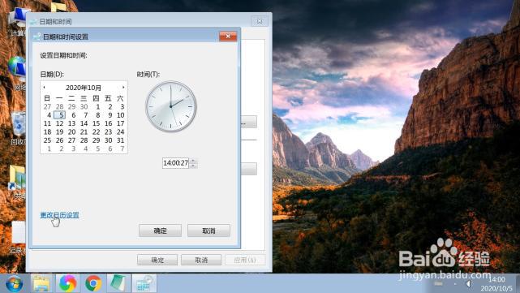
Task: Launch the colorful pinwheel browser on taskbar
Action: pyautogui.click(x=67, y=283)
